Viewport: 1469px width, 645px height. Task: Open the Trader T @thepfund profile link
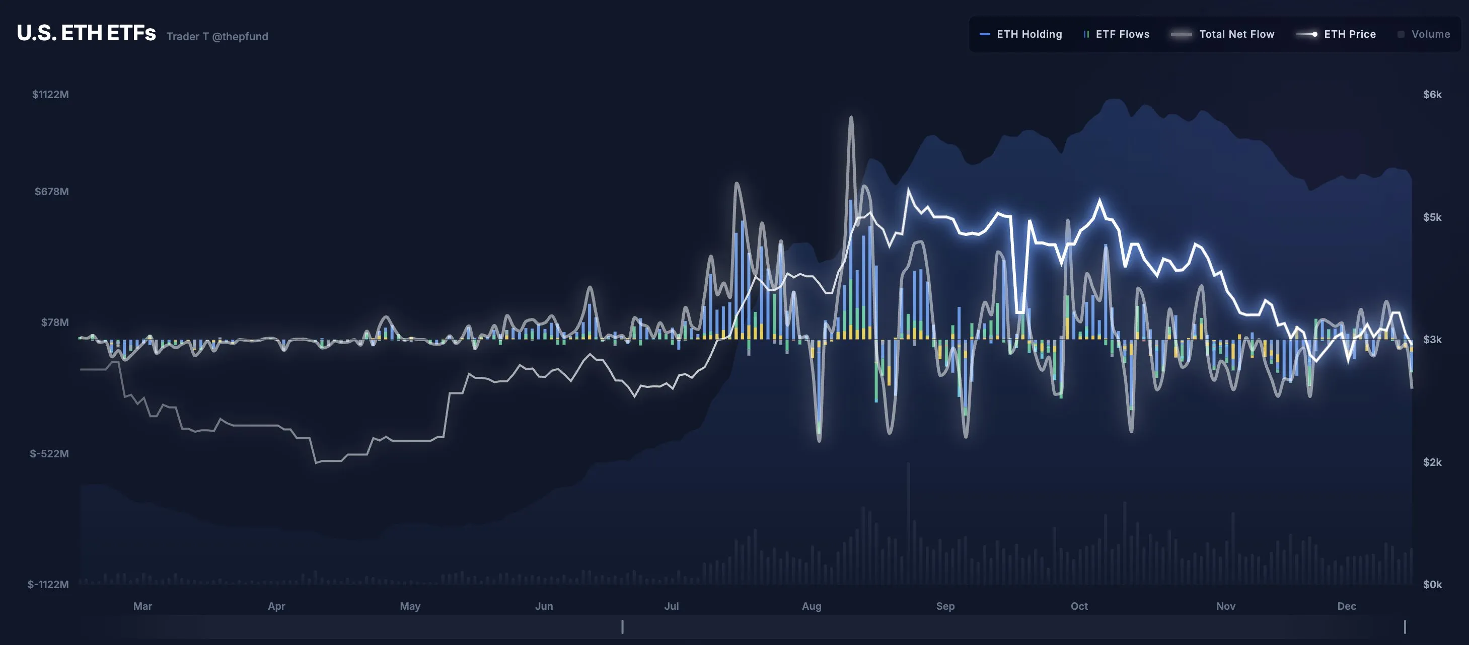217,36
